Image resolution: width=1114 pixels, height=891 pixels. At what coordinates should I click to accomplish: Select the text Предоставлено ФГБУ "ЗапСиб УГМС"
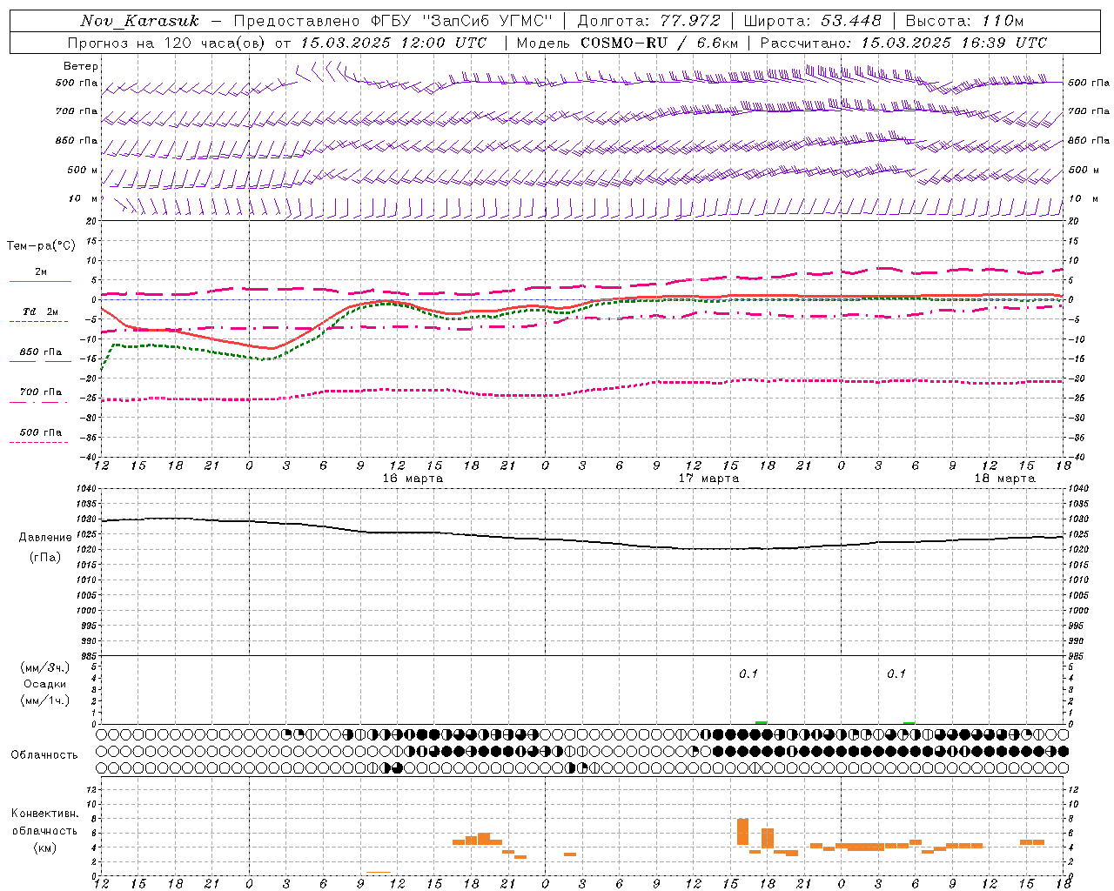[393, 21]
